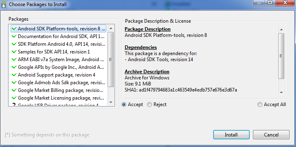The height and width of the screenshot is (147, 296).
Task: Click green checkmark beside Documentation for Android SDK
Action: [x=14, y=36]
